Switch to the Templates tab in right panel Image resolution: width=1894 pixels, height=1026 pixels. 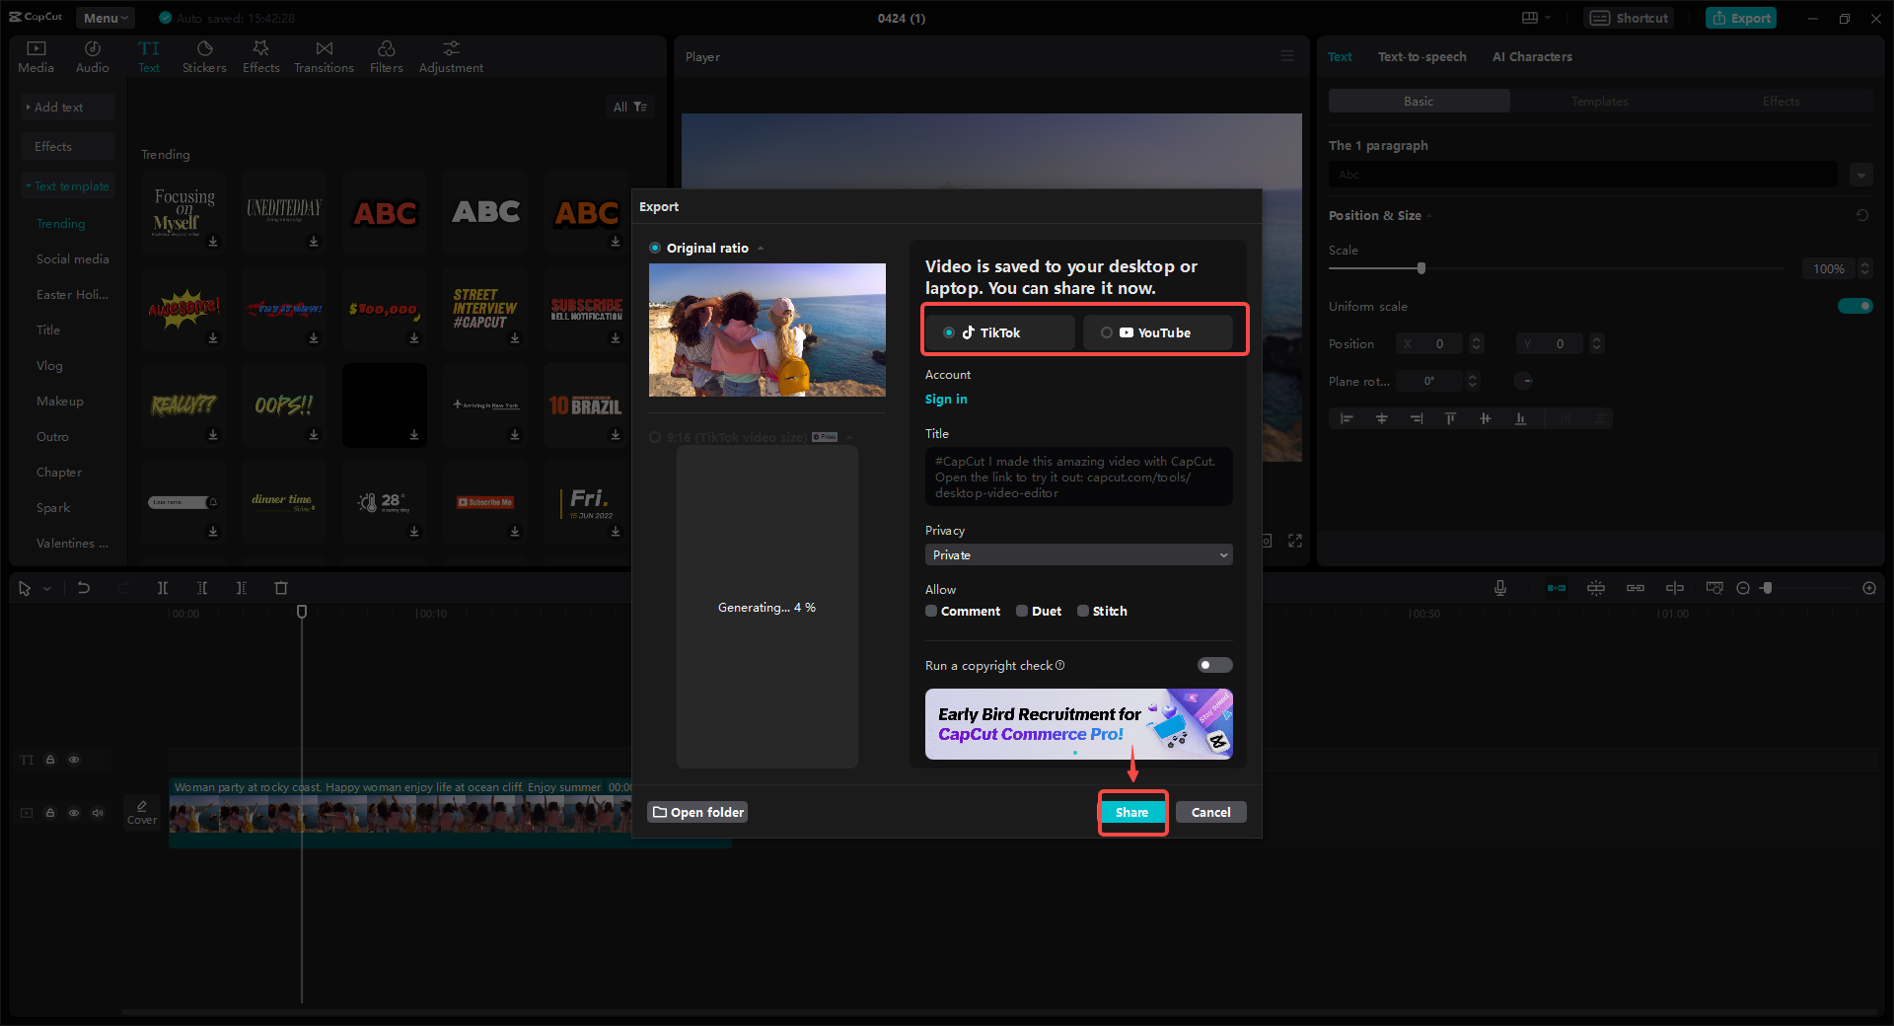[x=1600, y=101]
